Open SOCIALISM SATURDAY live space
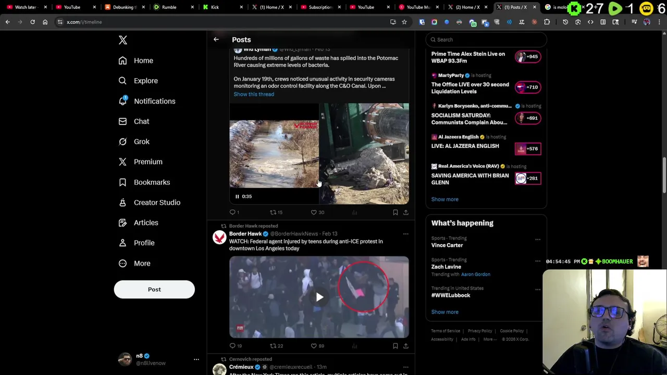 (486, 115)
